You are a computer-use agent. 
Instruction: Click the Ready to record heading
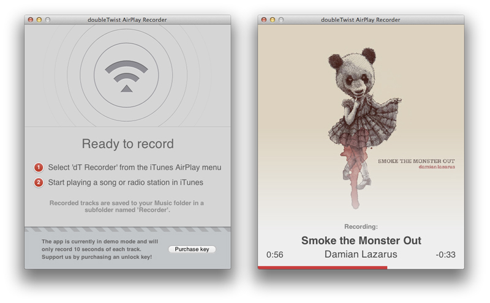[127, 144]
